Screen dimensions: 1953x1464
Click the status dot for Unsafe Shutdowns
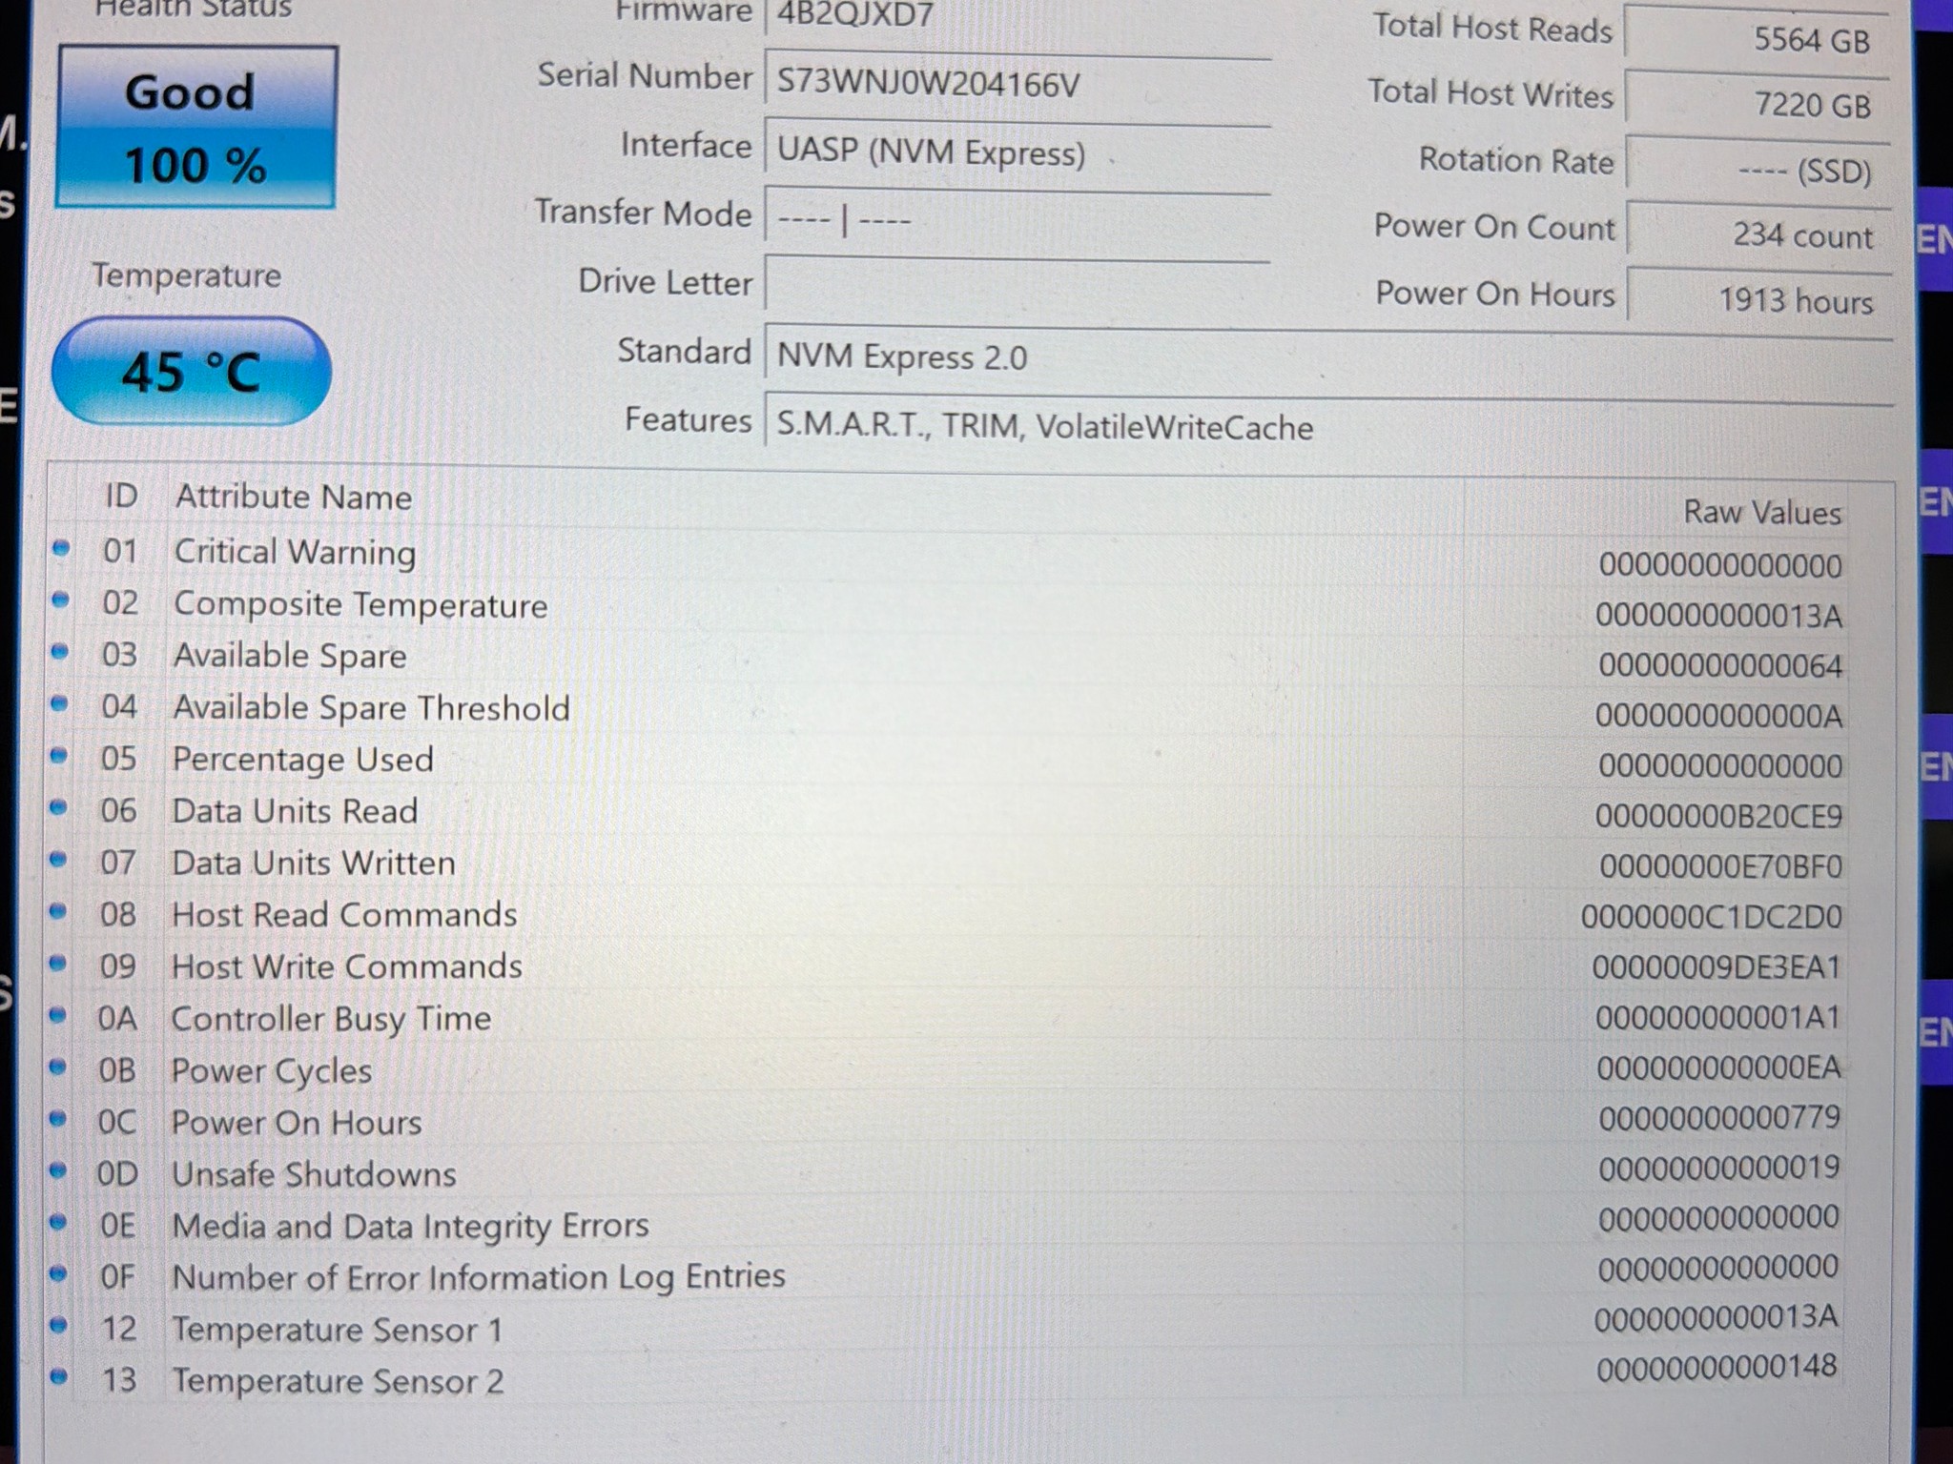[58, 1169]
